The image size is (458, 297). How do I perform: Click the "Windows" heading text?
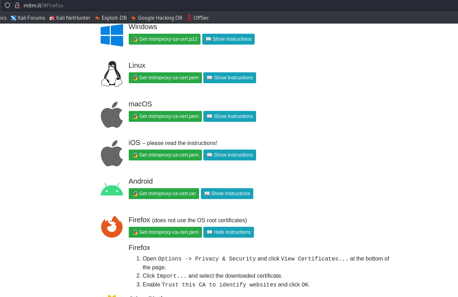point(143,27)
